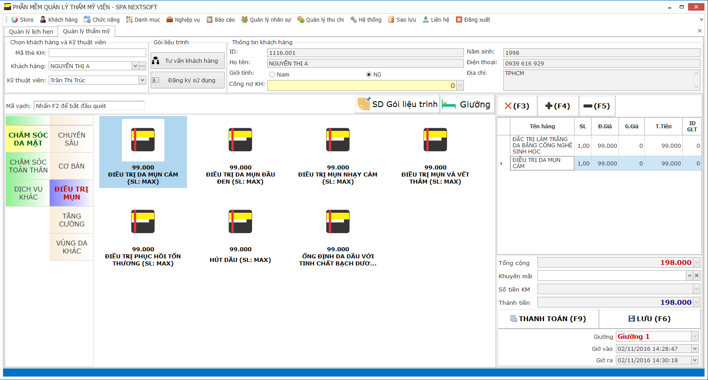This screenshot has width=708, height=380.
Task: Select the ĐIỀU TRỊ MỤN category tile
Action: (x=71, y=193)
